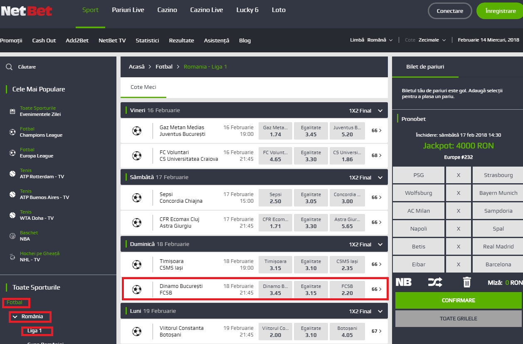Open the Cazino Live tab

click(x=207, y=10)
